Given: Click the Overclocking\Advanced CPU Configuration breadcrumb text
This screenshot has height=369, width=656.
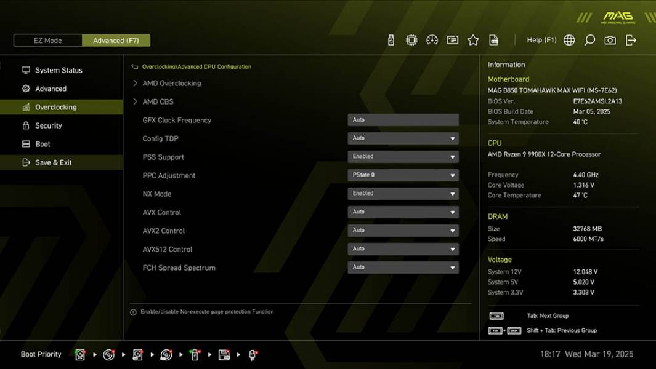Looking at the screenshot, I should (196, 66).
